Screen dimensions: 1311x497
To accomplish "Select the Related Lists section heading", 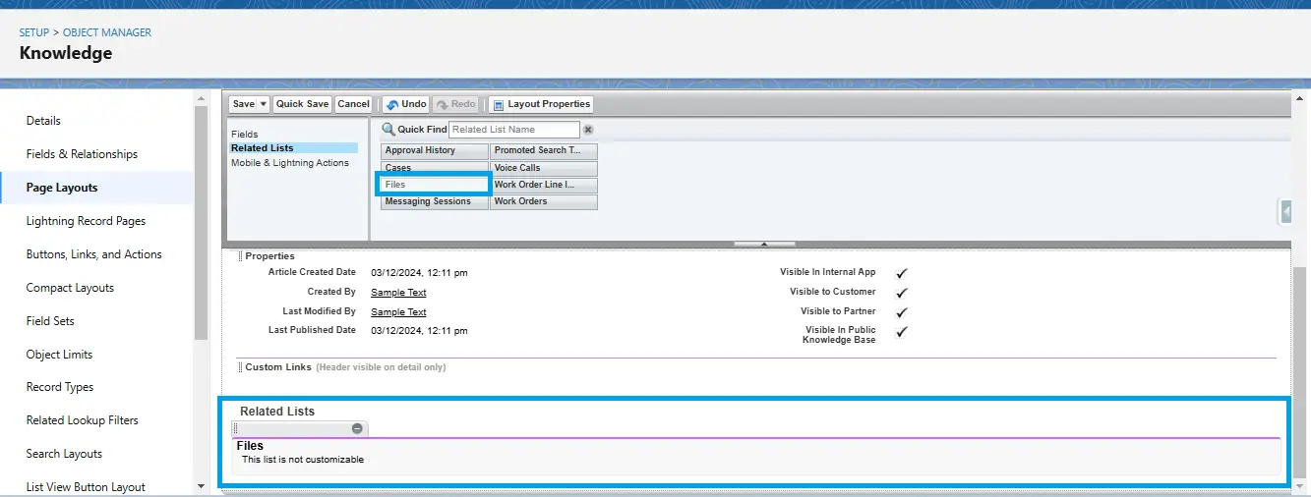I will 277,412.
